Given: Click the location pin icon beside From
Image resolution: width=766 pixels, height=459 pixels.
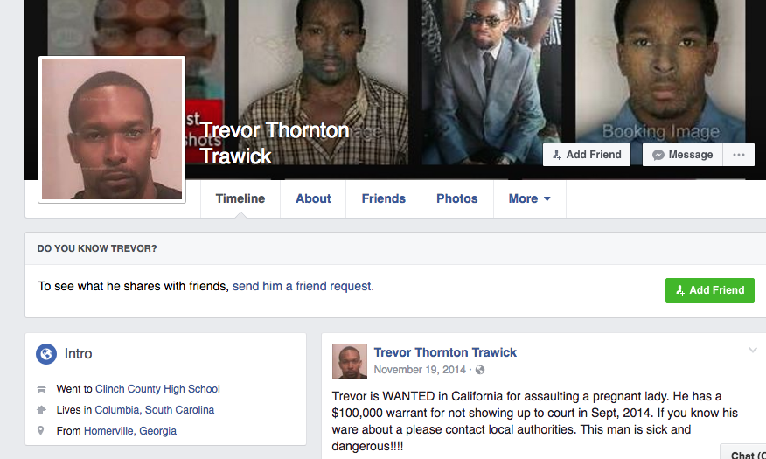Looking at the screenshot, I should [41, 431].
